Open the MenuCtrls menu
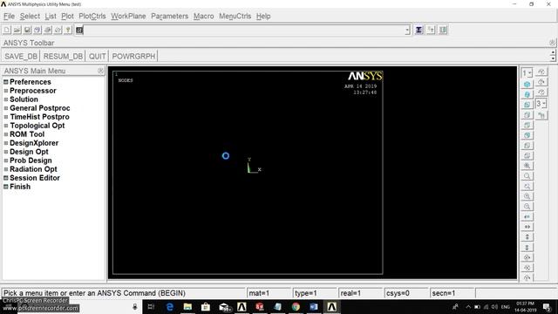The image size is (558, 314). coord(235,16)
